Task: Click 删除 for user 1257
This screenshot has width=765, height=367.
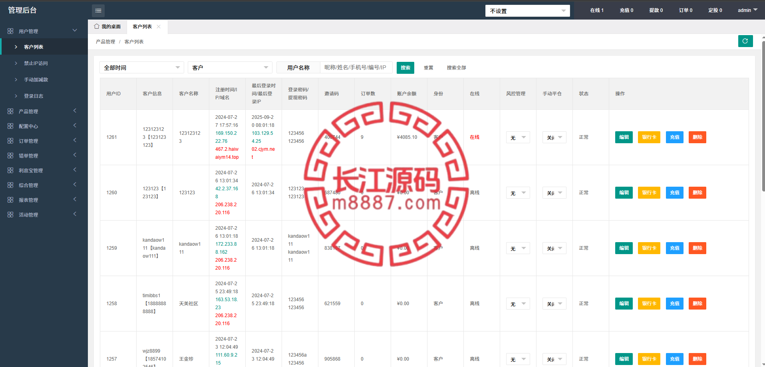Action: tap(697, 359)
